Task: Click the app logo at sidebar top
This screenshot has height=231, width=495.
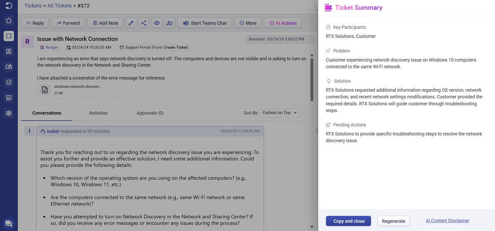Action: 9,6
